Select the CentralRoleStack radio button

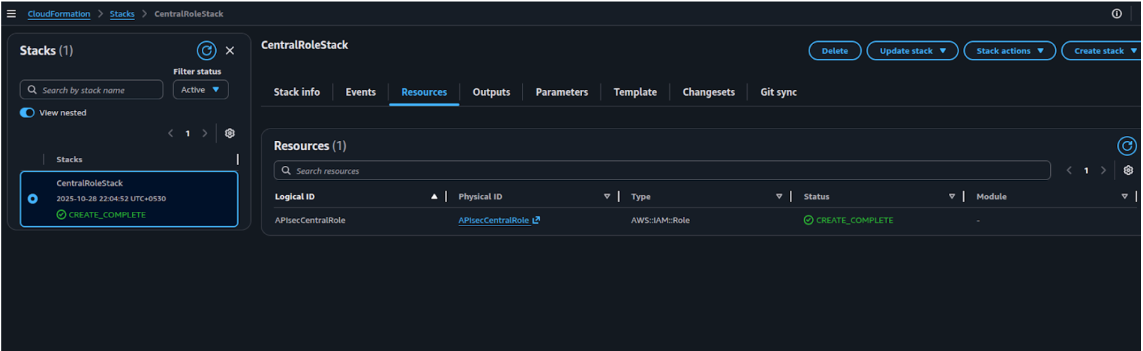[33, 199]
